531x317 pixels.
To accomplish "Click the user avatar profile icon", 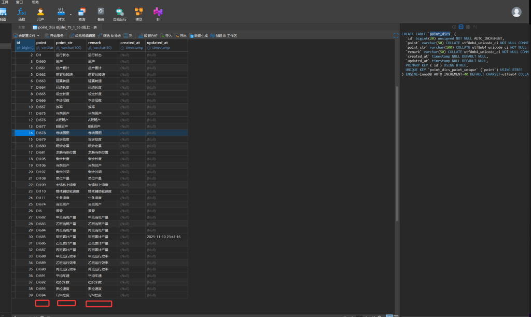I will coord(516,12).
